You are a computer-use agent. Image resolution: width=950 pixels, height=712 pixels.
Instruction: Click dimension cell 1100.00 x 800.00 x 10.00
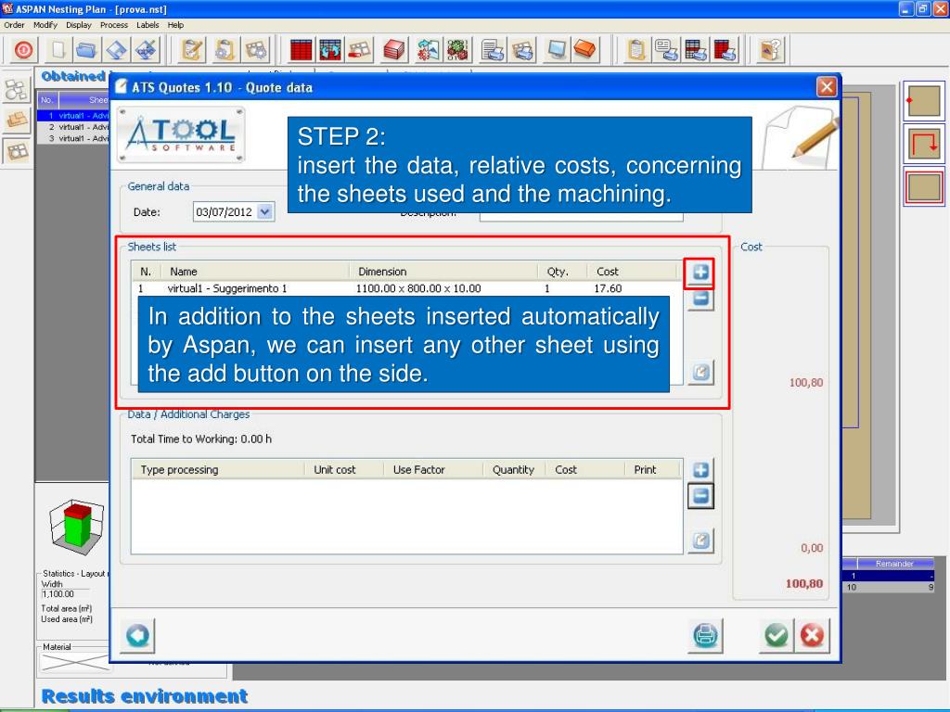[418, 289]
